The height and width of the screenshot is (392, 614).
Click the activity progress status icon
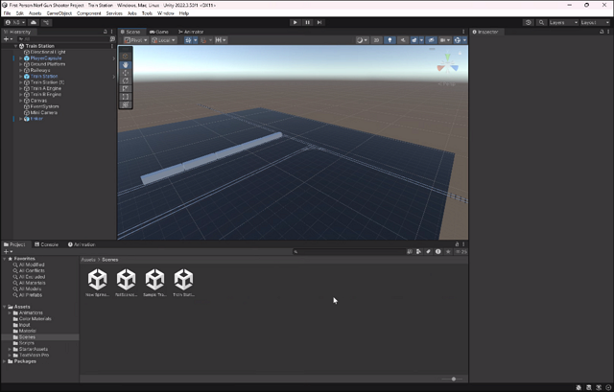pos(608,387)
